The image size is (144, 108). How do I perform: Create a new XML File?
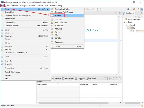pyautogui.click(x=67, y=29)
